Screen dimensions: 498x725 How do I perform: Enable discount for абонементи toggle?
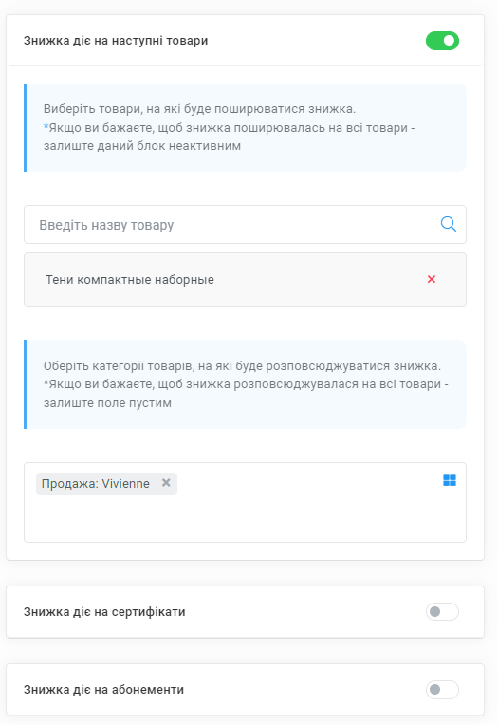click(442, 689)
